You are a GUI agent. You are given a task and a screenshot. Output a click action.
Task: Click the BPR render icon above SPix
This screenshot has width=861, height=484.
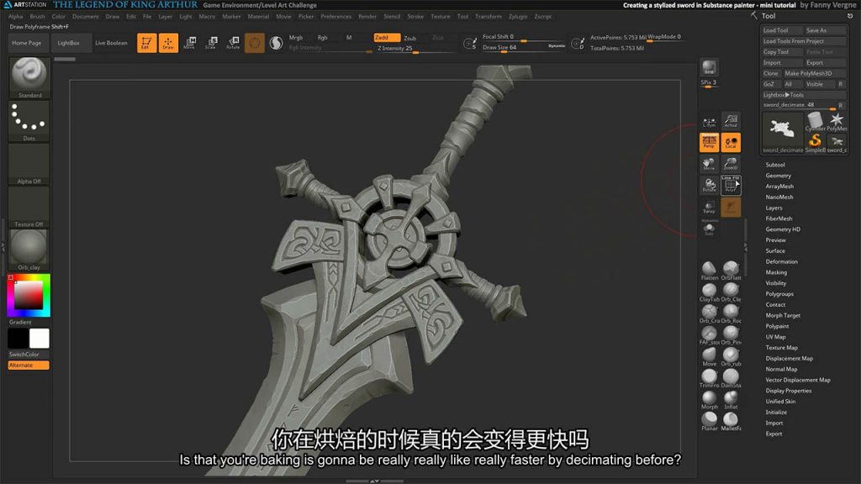coord(709,68)
